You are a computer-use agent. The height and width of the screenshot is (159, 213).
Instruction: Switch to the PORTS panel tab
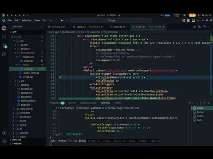click(118, 103)
